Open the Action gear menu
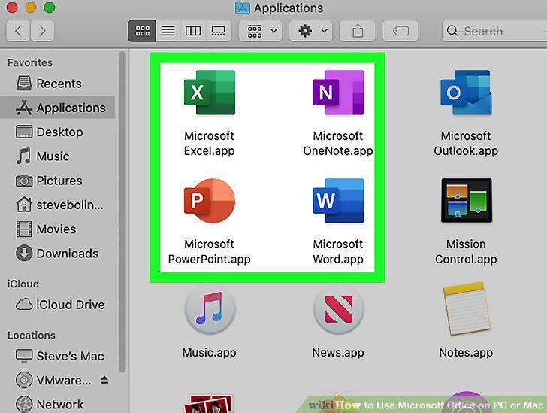This screenshot has height=413, width=547. coord(311,31)
